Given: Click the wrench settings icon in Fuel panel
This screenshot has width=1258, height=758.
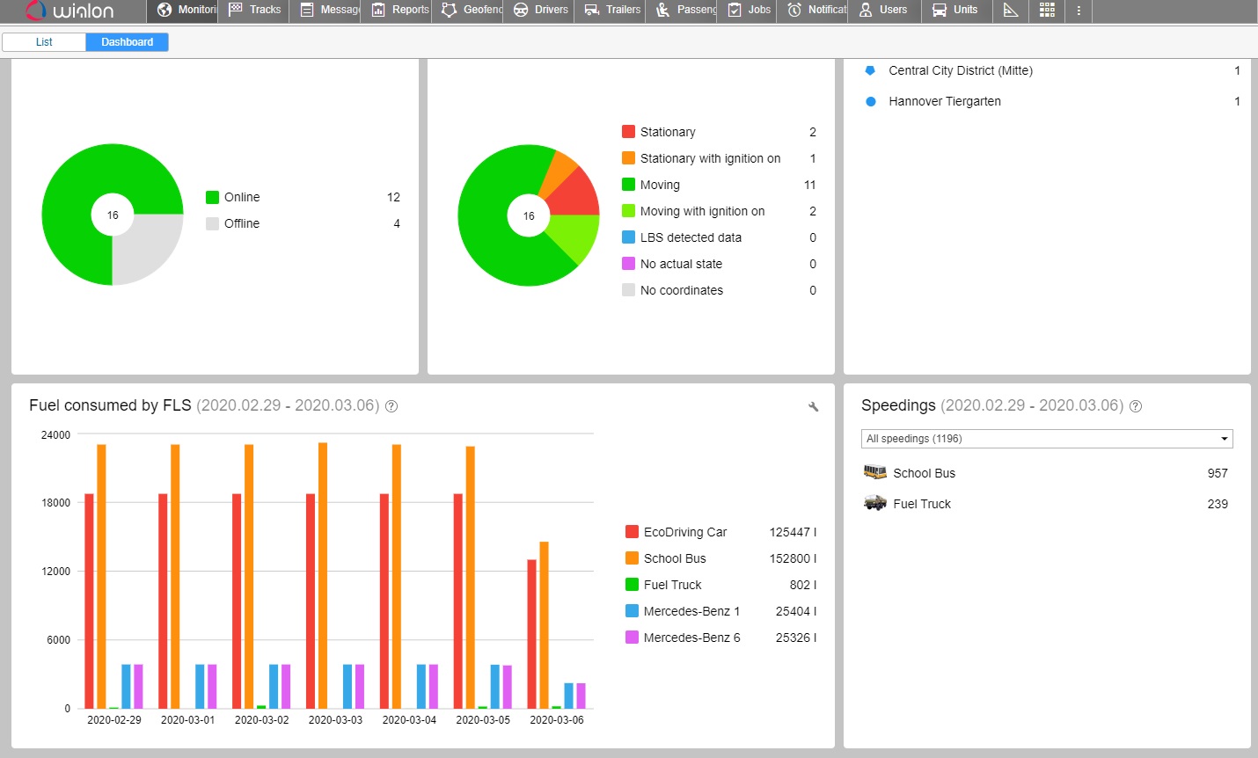Looking at the screenshot, I should pyautogui.click(x=813, y=406).
